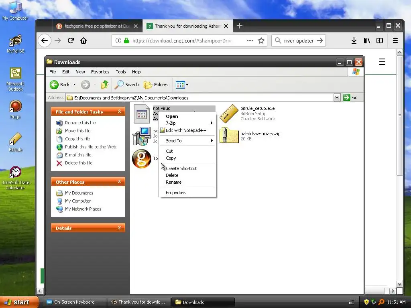Screen dimensions: 411x308
Task: Click Delete this file red X
Action: pyautogui.click(x=59, y=163)
